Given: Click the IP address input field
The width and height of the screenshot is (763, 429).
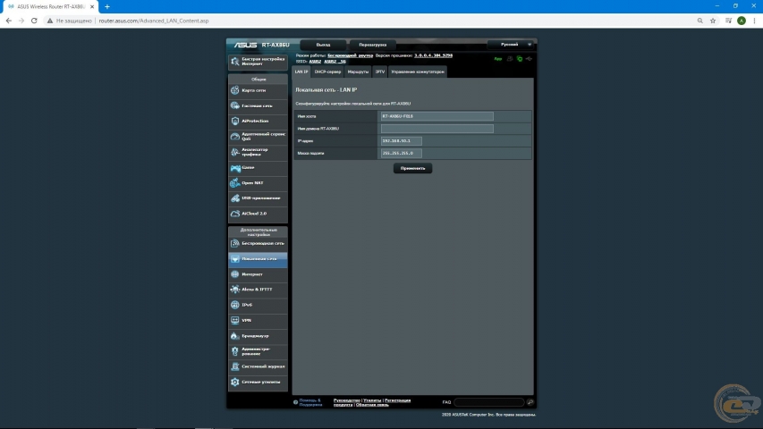Looking at the screenshot, I should (x=401, y=140).
